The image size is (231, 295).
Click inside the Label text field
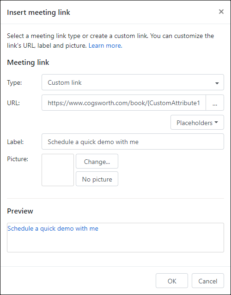[x=133, y=142]
